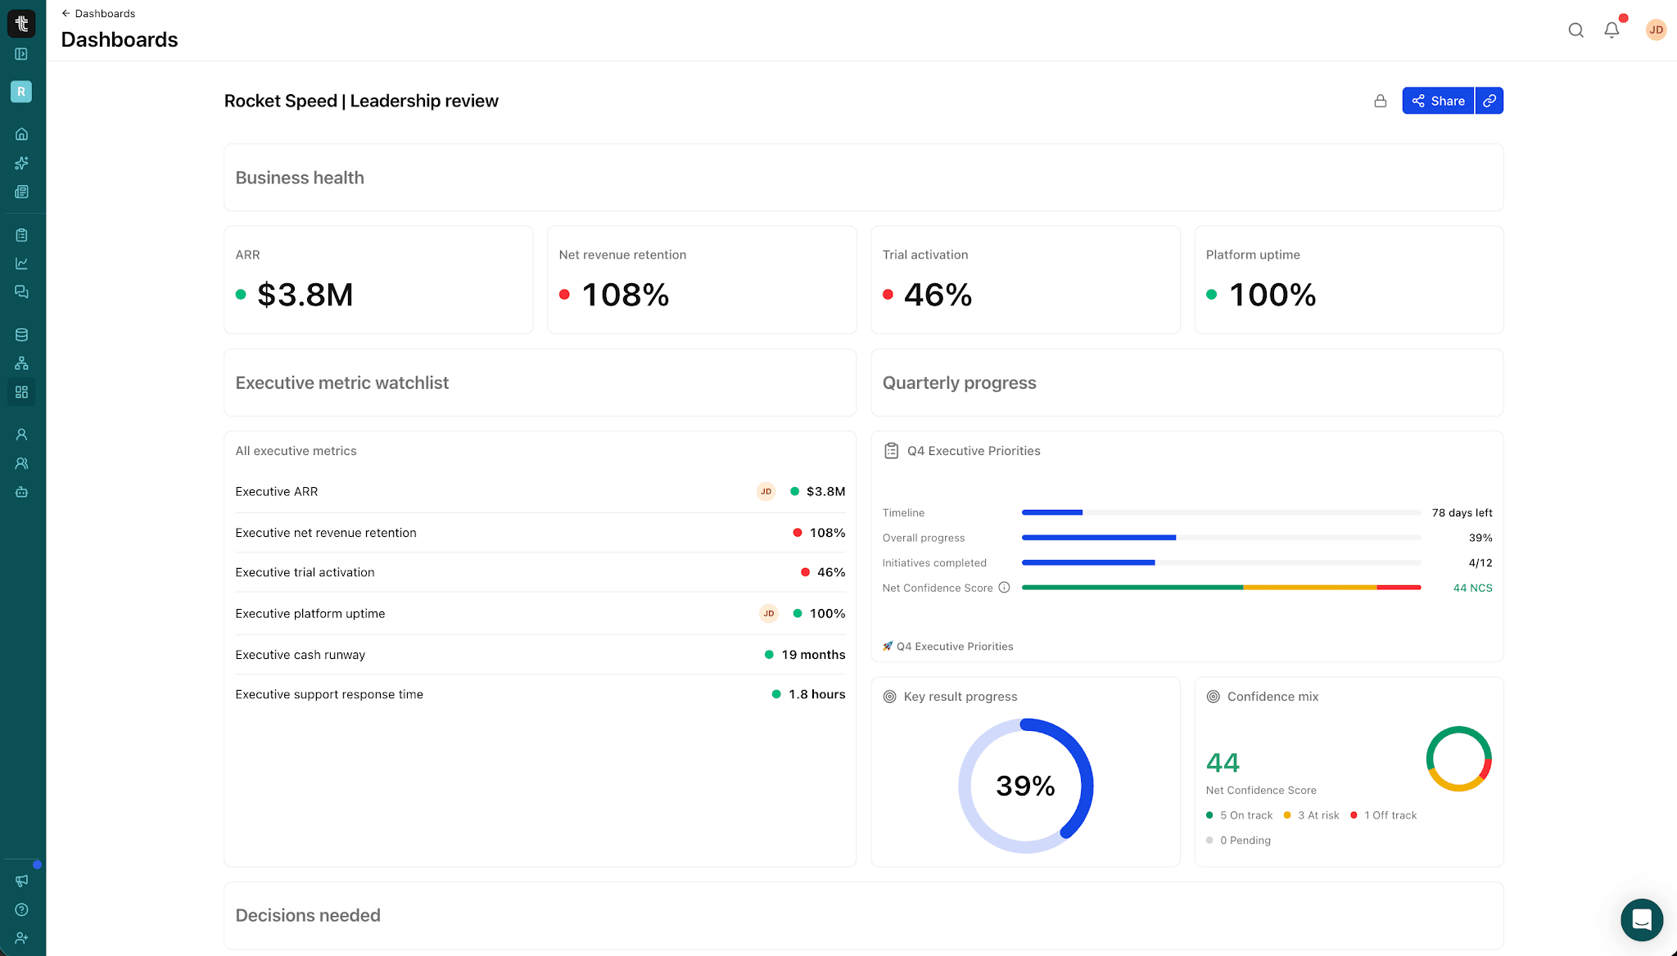Click the '78 days left' text
This screenshot has width=1677, height=956.
[x=1462, y=512]
